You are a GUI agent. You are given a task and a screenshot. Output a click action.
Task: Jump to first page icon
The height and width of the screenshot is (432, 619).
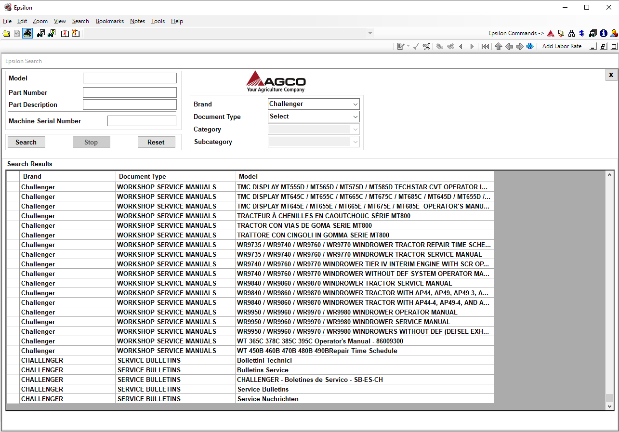pyautogui.click(x=485, y=46)
